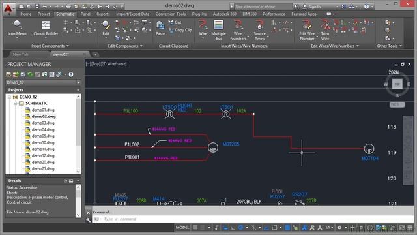This screenshot has width=417, height=235.
Task: Switch to the Project ribbon tab
Action: pos(44,14)
